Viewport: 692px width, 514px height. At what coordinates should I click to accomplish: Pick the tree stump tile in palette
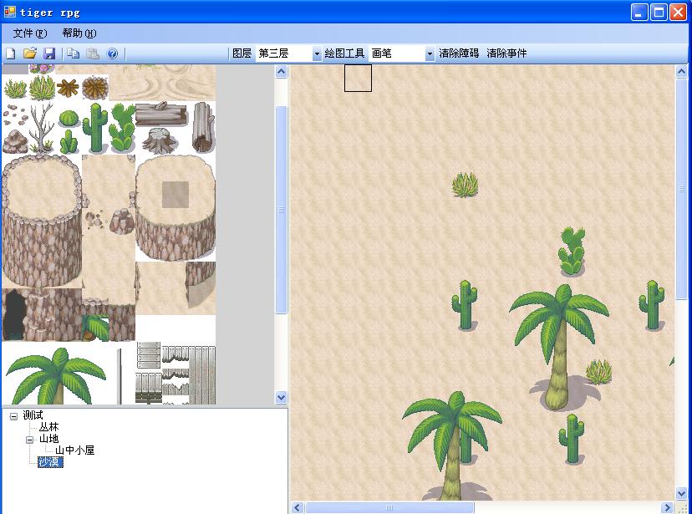click(x=160, y=140)
